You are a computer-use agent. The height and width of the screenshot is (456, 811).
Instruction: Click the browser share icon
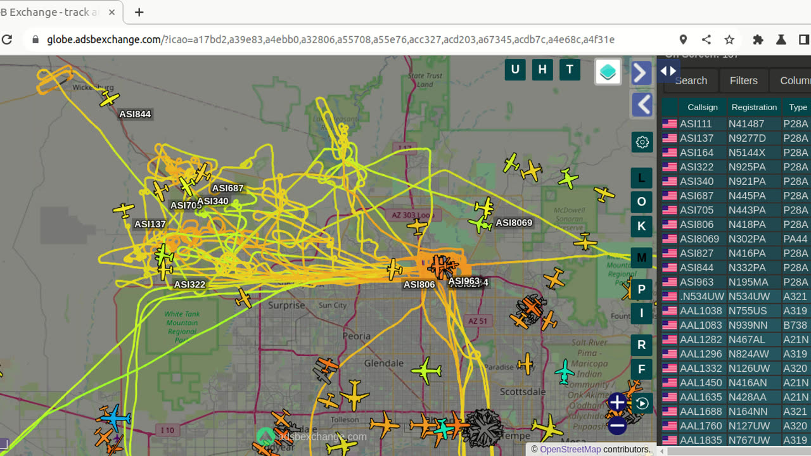[706, 39]
